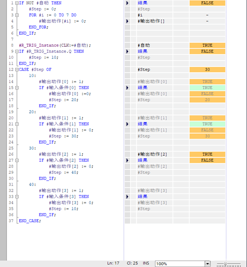Click the FALSE result at line 27
This screenshot has width=247, height=267.
coord(207,160)
